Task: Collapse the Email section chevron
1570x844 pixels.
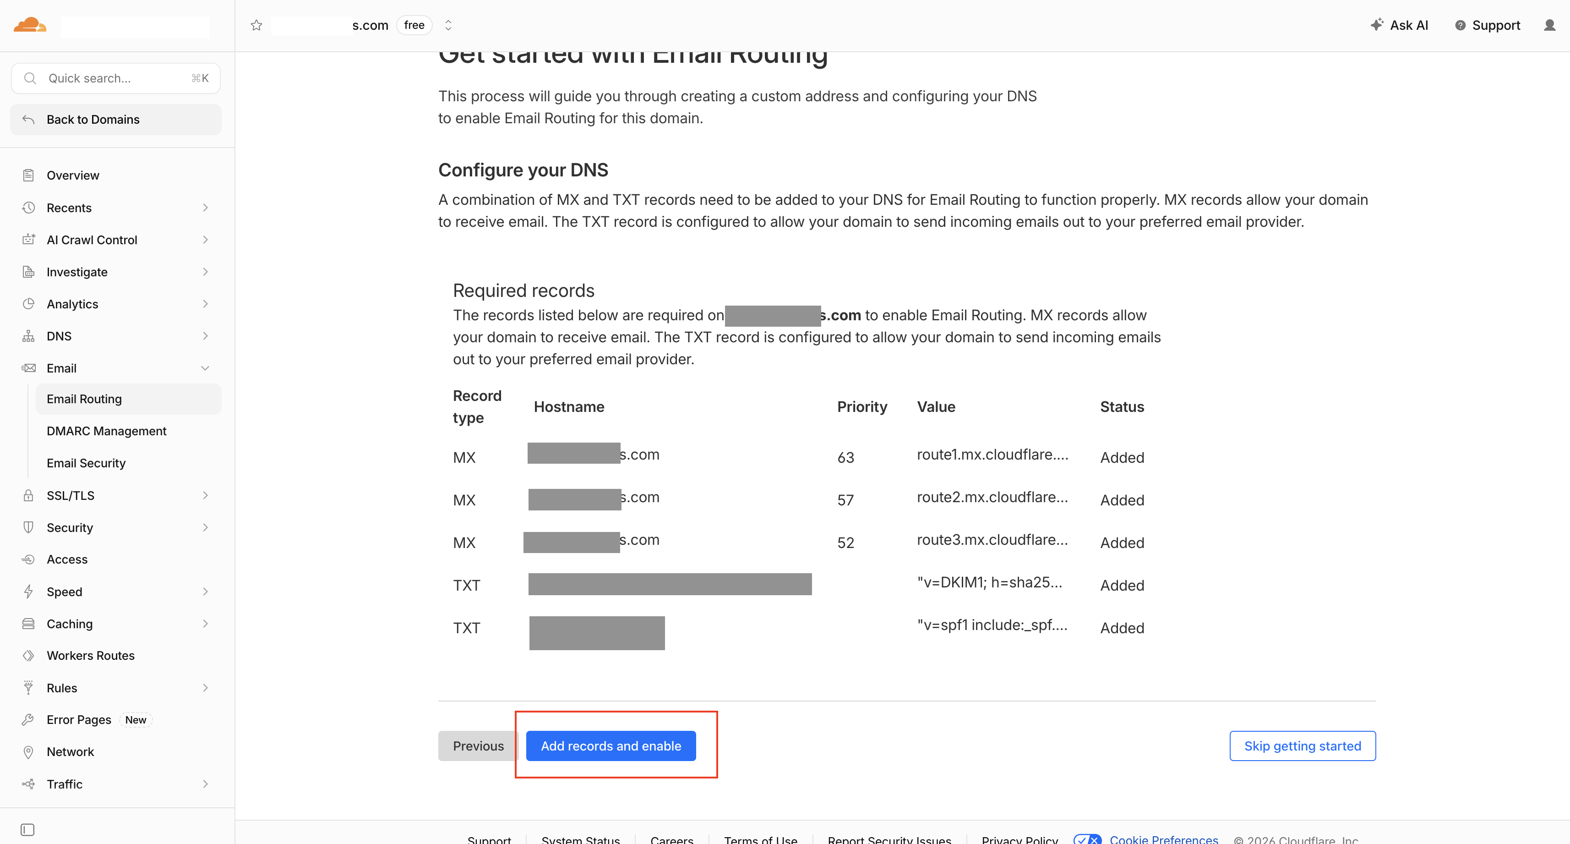Action: coord(205,368)
